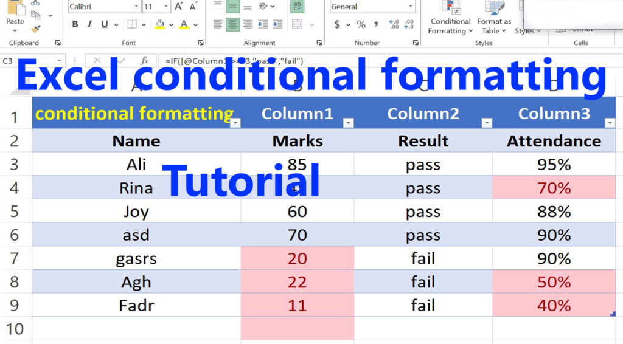
Task: Apply the yellow Fill Color bucket
Action: pos(160,24)
